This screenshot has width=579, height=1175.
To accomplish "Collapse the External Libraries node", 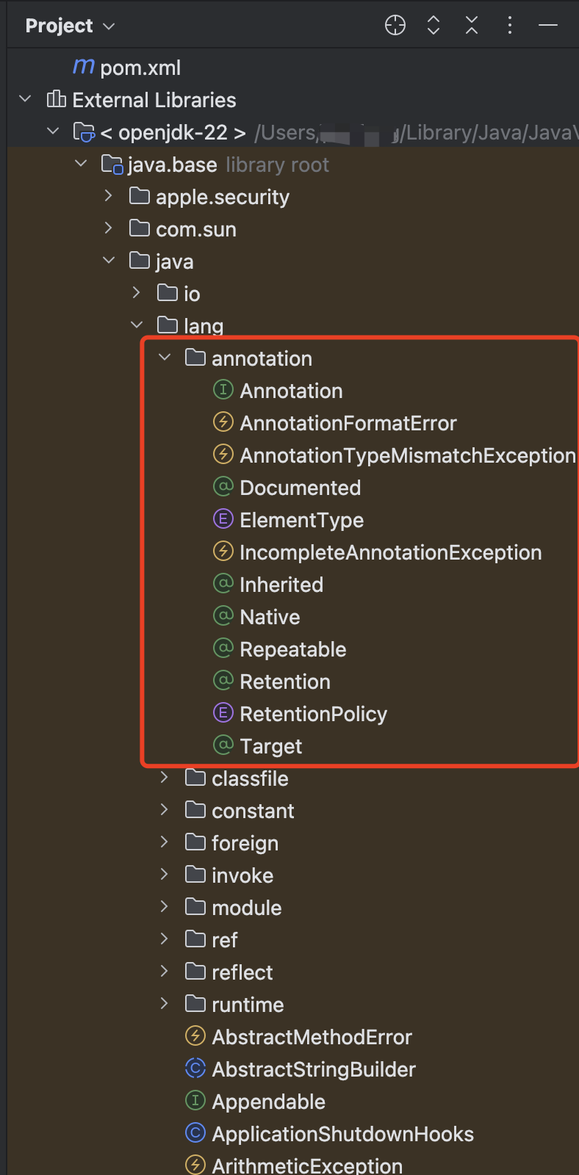I will [x=26, y=99].
